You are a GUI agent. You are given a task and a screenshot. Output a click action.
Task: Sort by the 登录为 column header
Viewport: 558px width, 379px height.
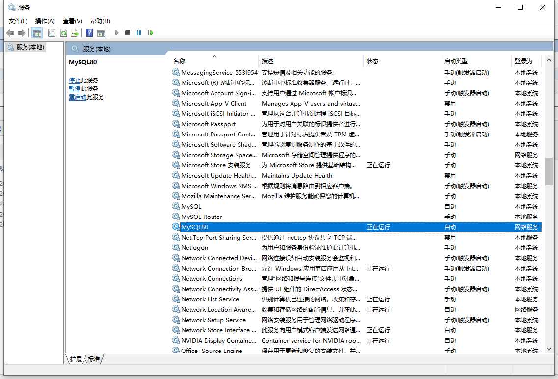pyautogui.click(x=526, y=61)
